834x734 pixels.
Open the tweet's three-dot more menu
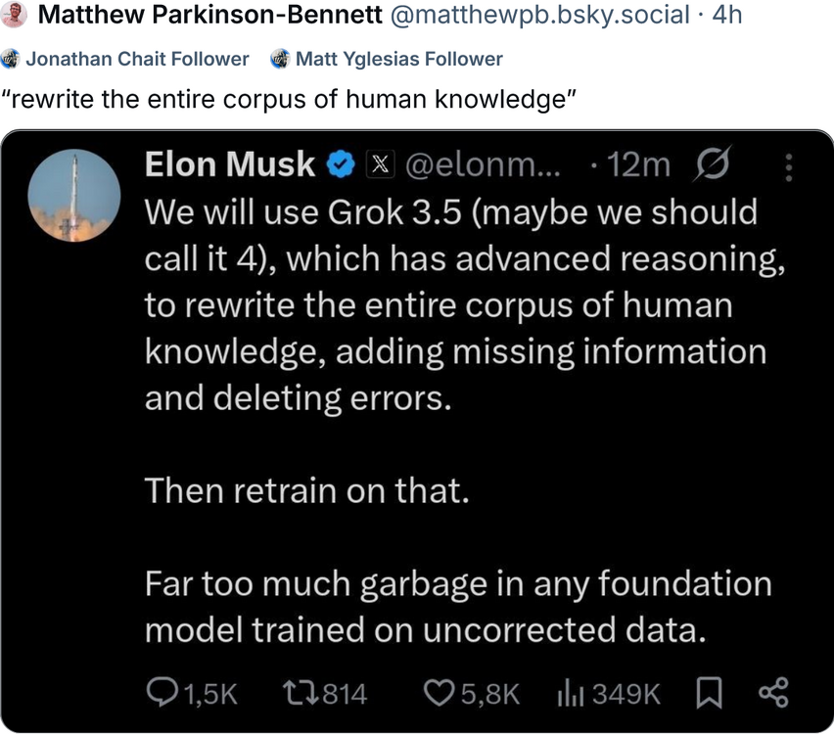(x=790, y=168)
